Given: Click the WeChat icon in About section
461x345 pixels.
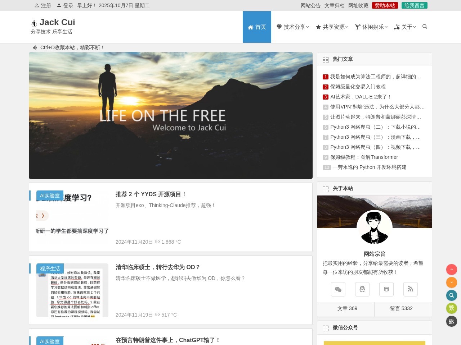Looking at the screenshot, I should pyautogui.click(x=338, y=289).
